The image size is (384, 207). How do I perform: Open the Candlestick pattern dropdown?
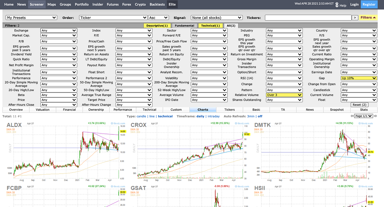tap(359, 90)
